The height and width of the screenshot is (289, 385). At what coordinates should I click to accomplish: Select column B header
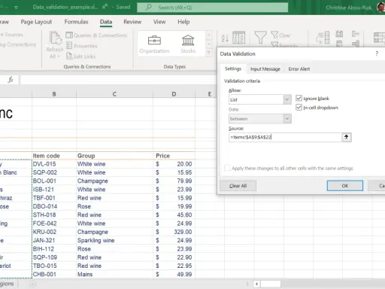pos(54,94)
